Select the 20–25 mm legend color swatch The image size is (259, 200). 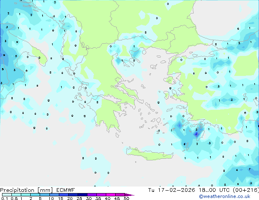[x=73, y=195]
